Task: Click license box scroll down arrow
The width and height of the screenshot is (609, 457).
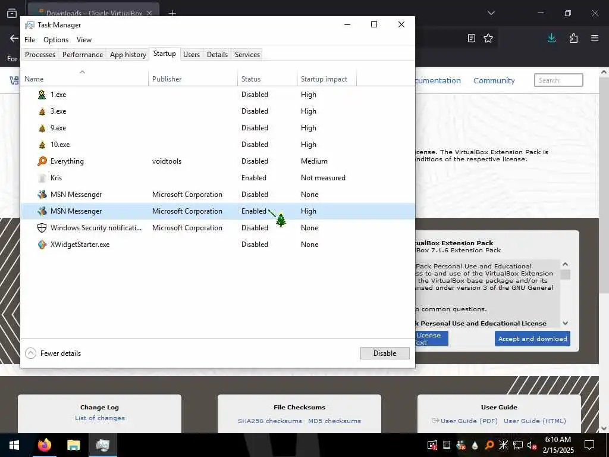Action: pyautogui.click(x=566, y=323)
